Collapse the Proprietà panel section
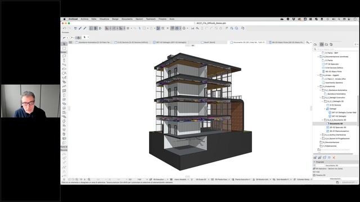360x202 pixels. [x=314, y=162]
